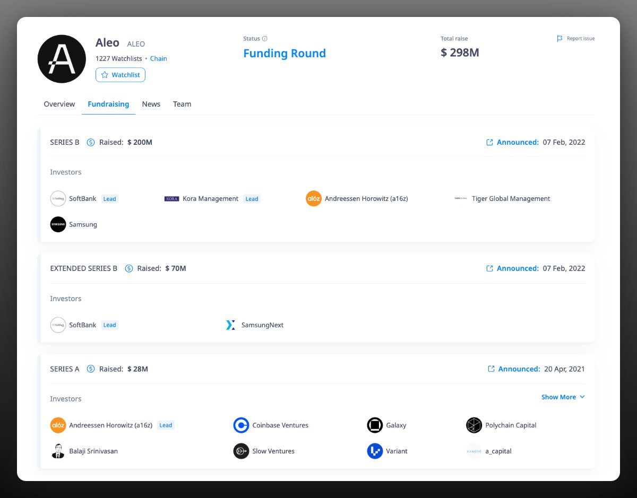This screenshot has height=498, width=637.
Task: Open the Galaxy investor name
Action: tap(397, 425)
